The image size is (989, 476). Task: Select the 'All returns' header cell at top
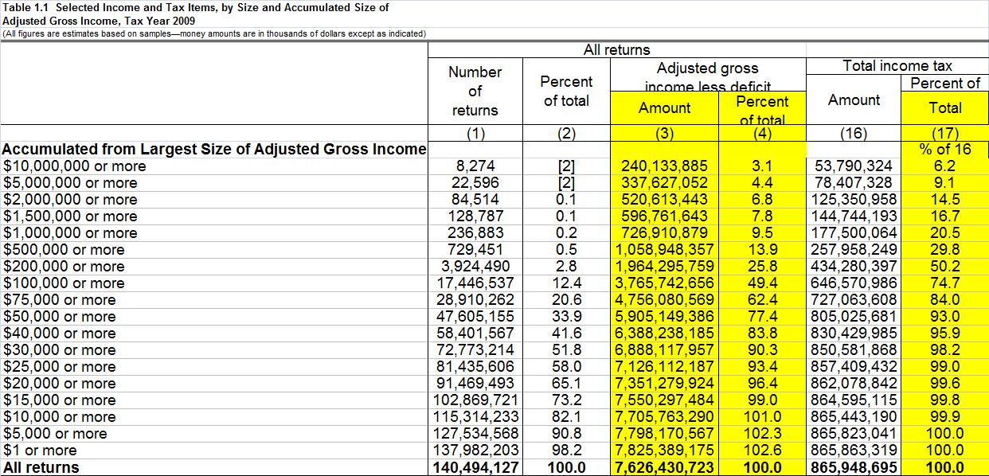616,49
